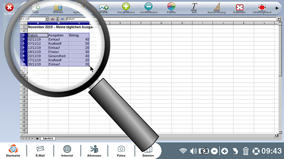This screenshot has height=159, width=284.
Task: Insert a chart with the Grafik icon
Action: point(104,7)
